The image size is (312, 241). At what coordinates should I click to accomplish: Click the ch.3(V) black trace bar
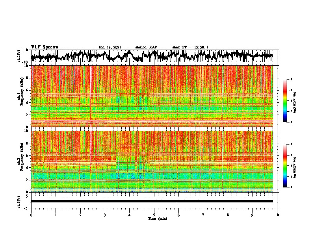coord(152,201)
